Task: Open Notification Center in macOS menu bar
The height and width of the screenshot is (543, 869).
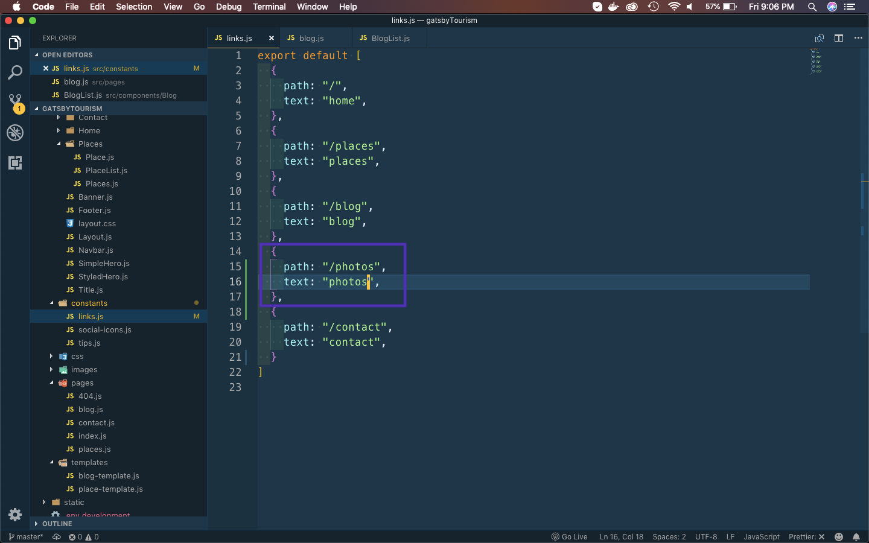Action: tap(850, 7)
